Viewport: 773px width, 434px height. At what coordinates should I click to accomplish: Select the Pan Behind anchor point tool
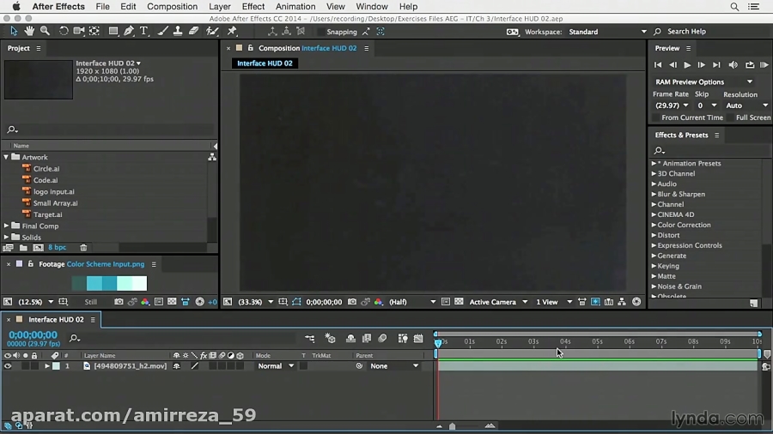pos(94,31)
